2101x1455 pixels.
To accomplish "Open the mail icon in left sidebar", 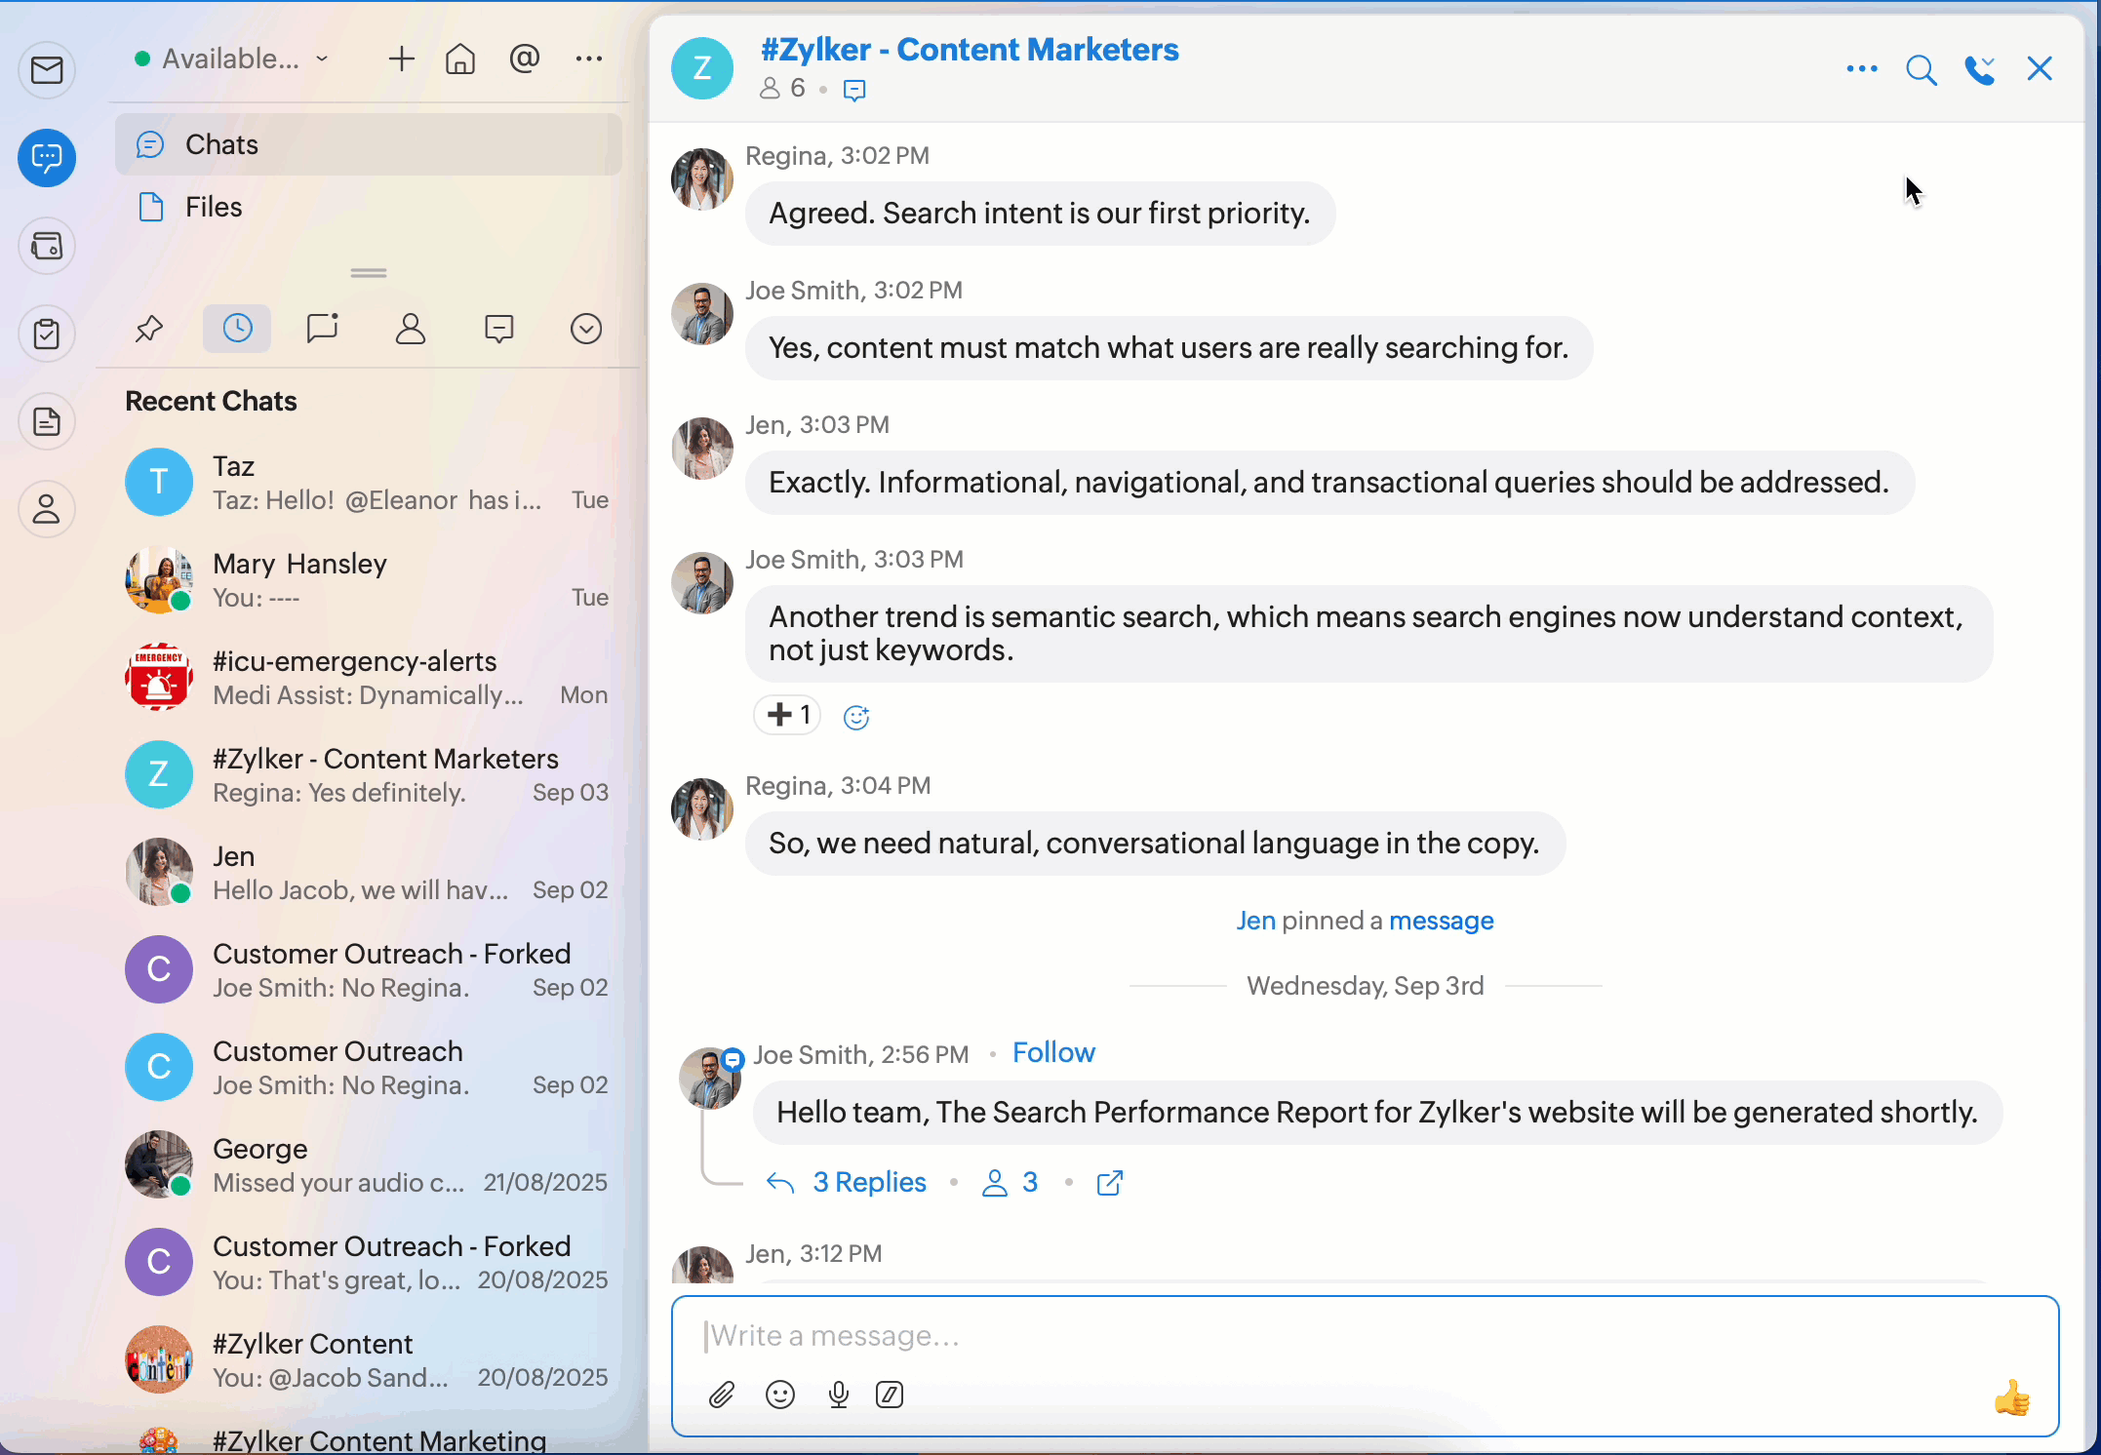I will pos(47,70).
